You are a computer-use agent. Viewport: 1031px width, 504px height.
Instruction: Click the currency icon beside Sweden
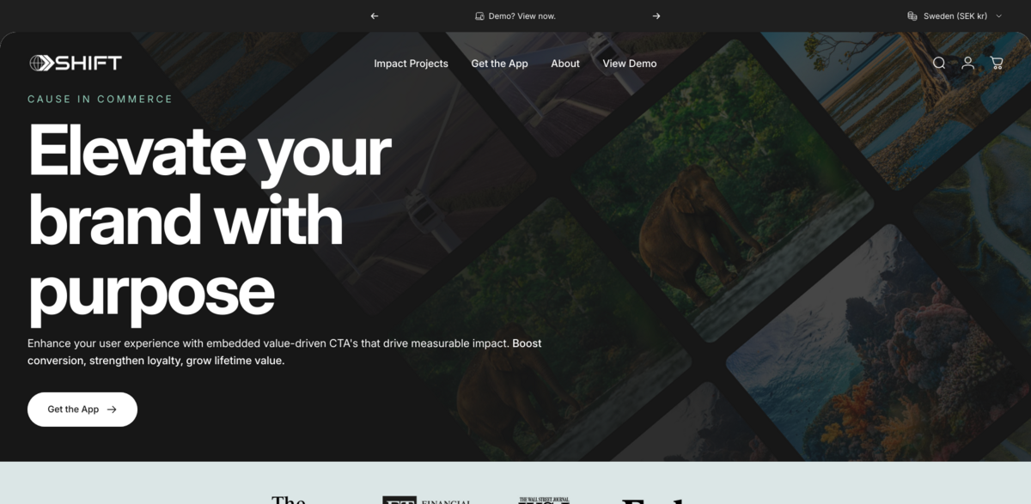tap(912, 15)
